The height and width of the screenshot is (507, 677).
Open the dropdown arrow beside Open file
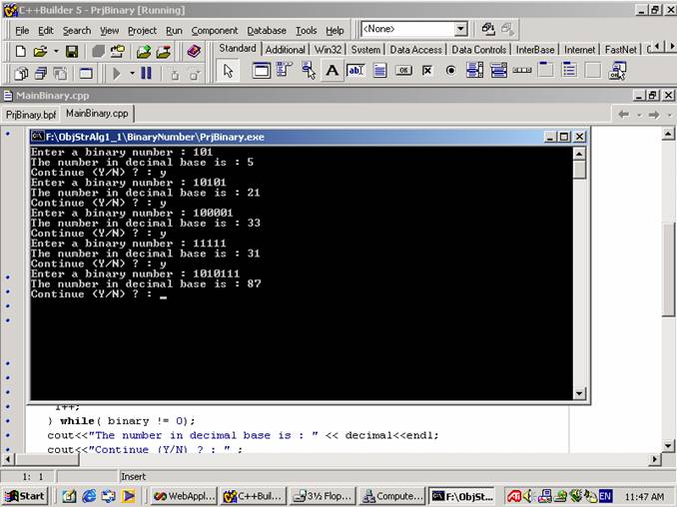point(56,51)
